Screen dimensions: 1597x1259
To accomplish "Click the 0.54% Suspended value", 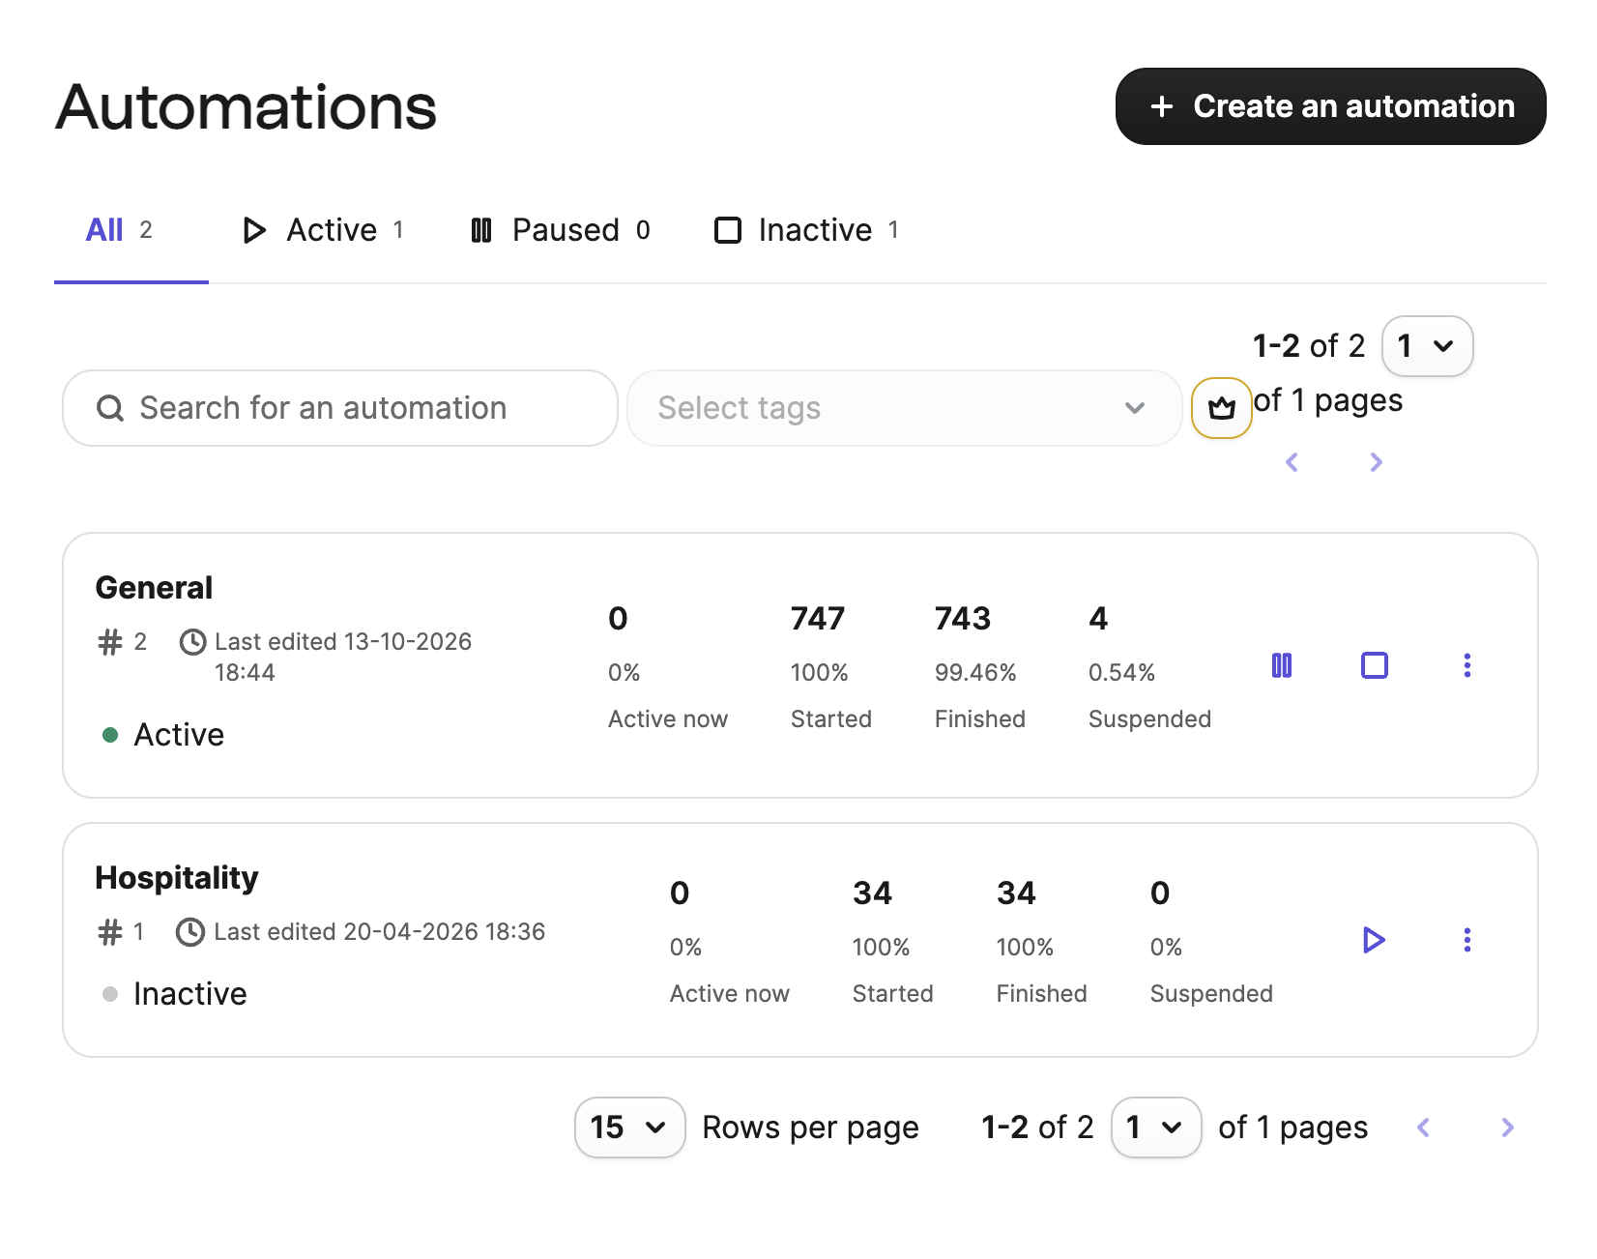I will [x=1121, y=673].
